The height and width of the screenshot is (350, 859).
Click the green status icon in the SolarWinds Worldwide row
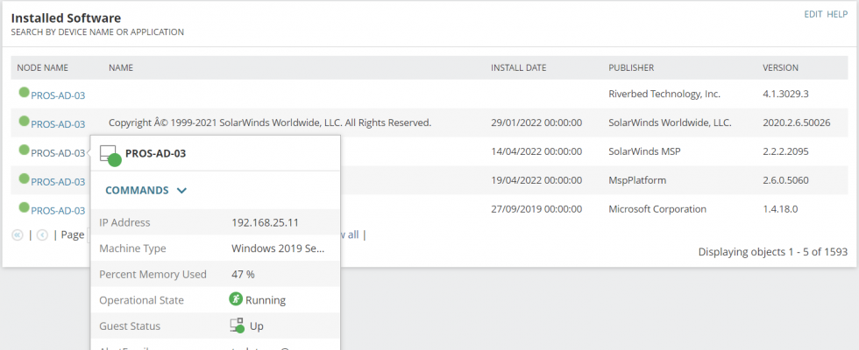[24, 121]
